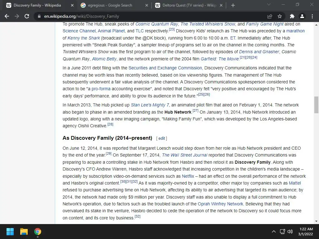
Task: Close the Discovery Family tab
Action: click(x=72, y=6)
